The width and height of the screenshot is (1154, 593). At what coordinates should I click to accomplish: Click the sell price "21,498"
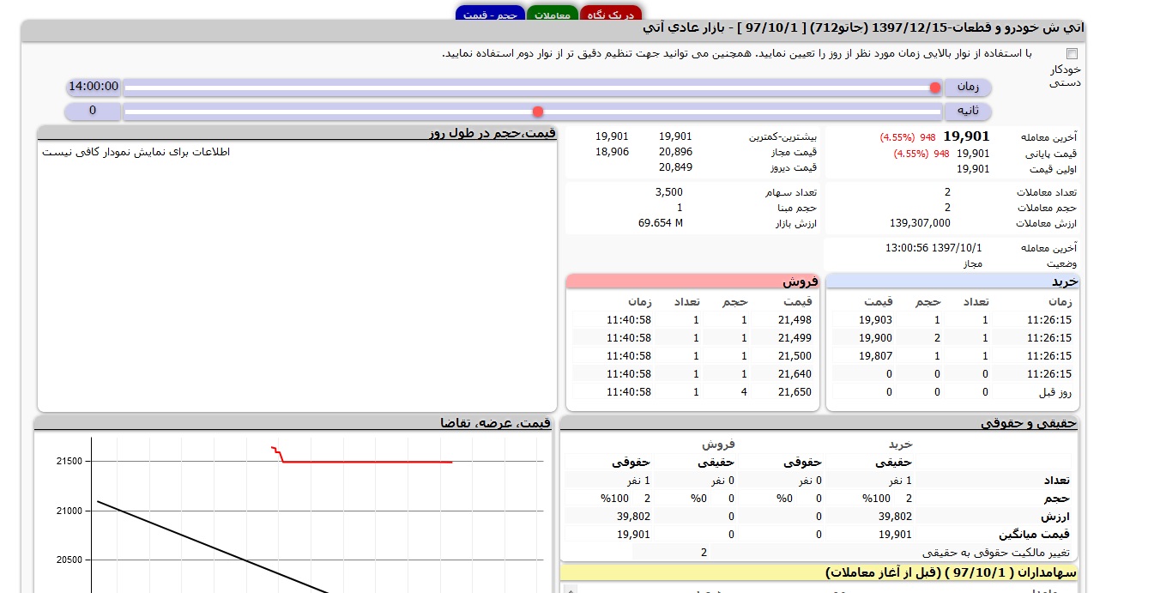(795, 320)
